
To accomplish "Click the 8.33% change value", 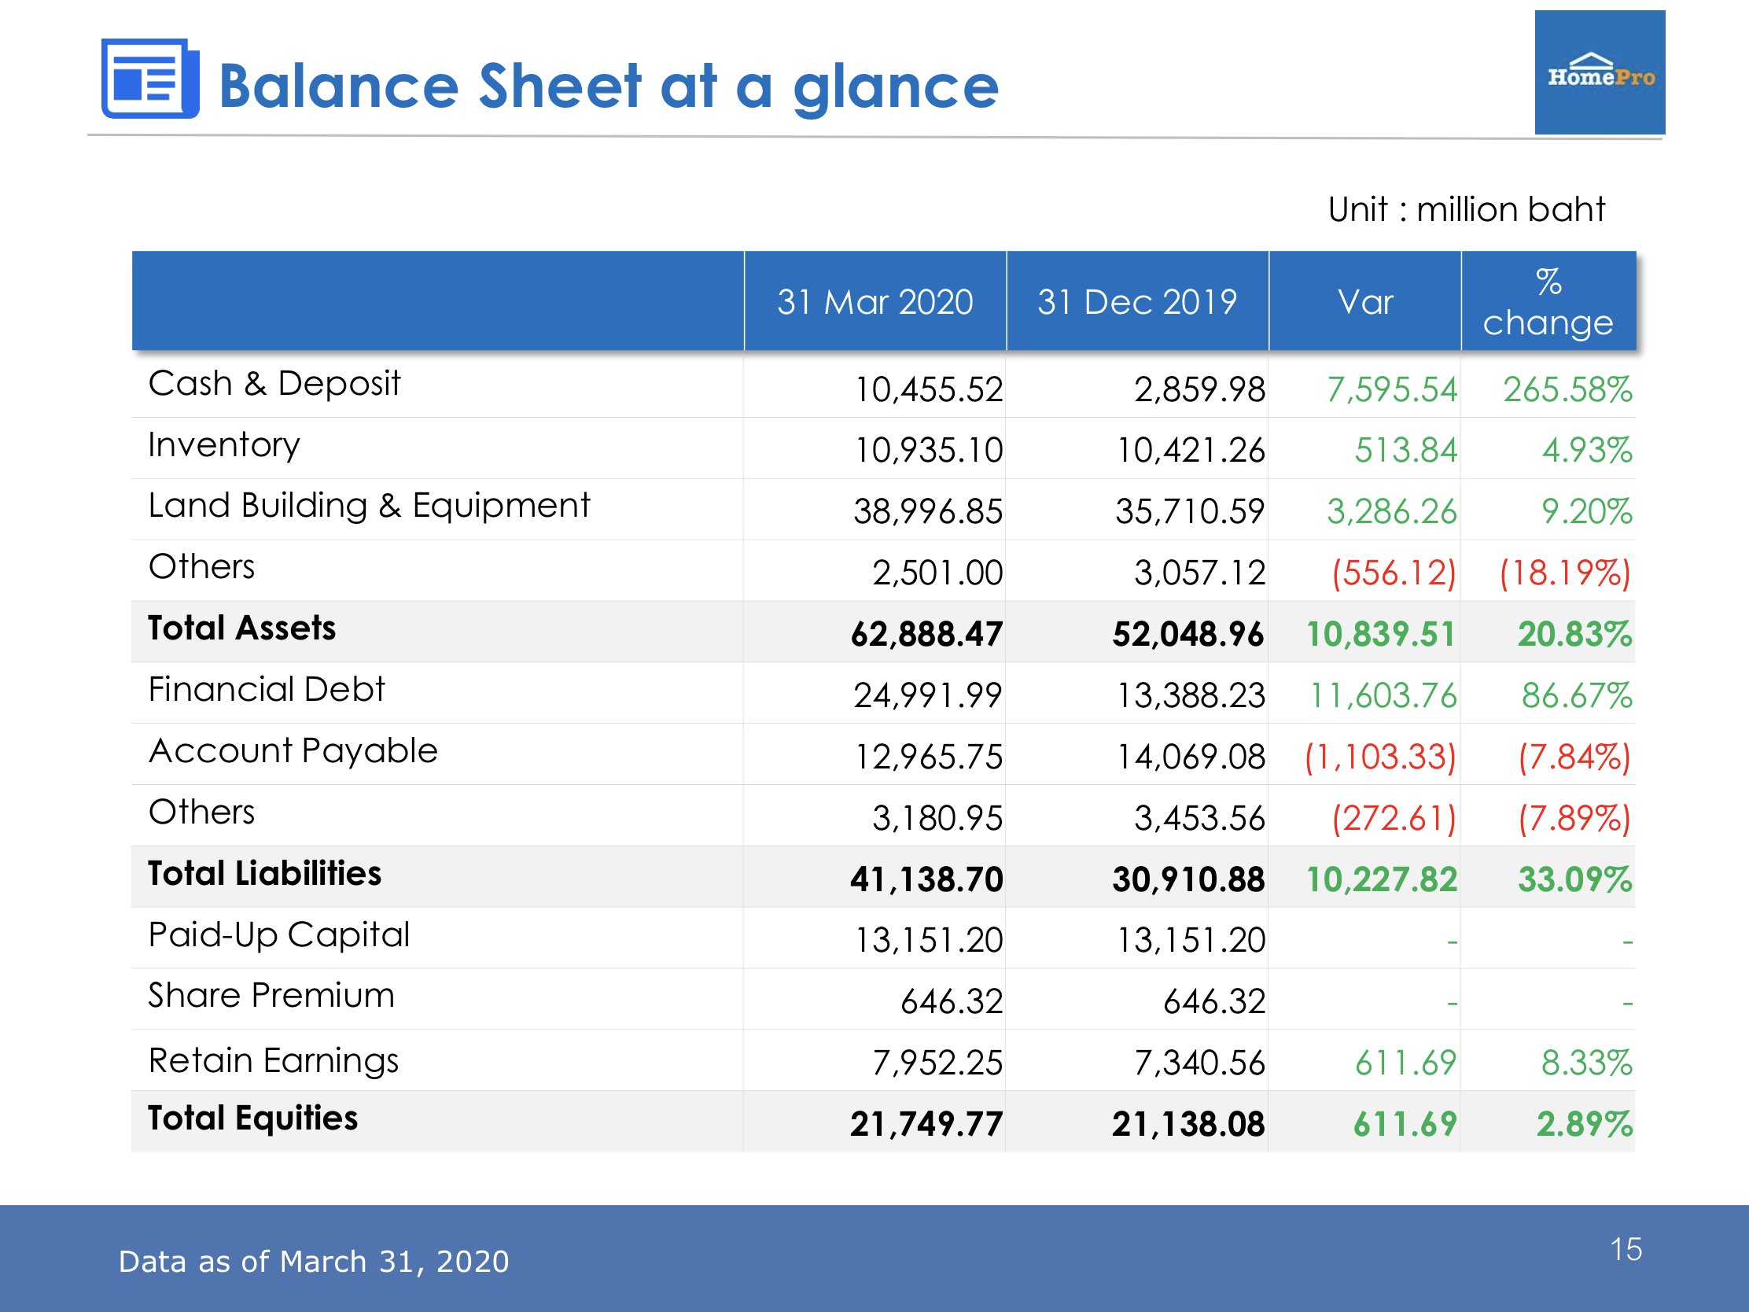I will [1587, 1063].
